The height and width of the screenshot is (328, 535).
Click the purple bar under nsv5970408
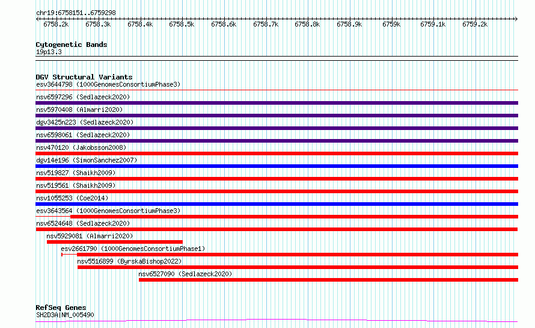tap(277, 116)
